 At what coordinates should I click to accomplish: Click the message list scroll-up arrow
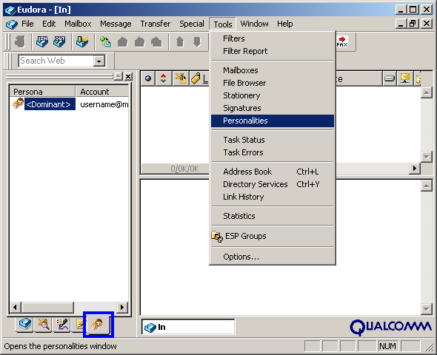click(x=427, y=92)
